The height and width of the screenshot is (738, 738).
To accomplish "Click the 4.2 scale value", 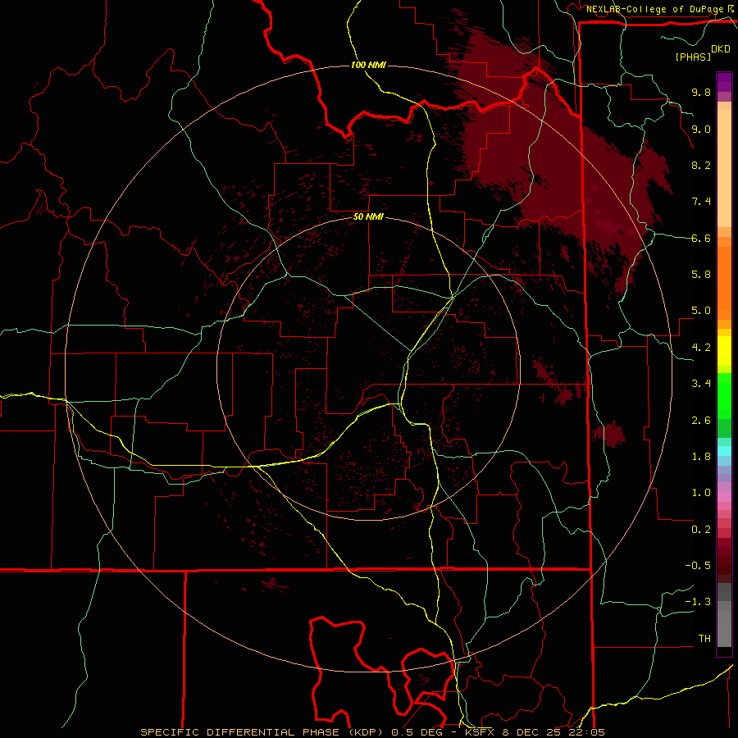I will pos(701,348).
